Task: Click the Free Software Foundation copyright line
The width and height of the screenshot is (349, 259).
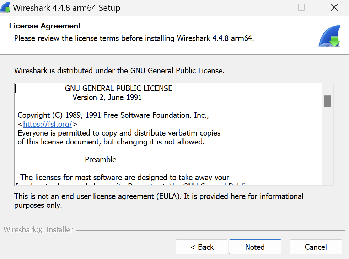Action: (x=113, y=115)
